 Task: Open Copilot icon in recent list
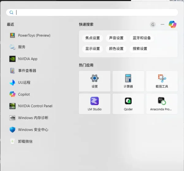click(13, 94)
